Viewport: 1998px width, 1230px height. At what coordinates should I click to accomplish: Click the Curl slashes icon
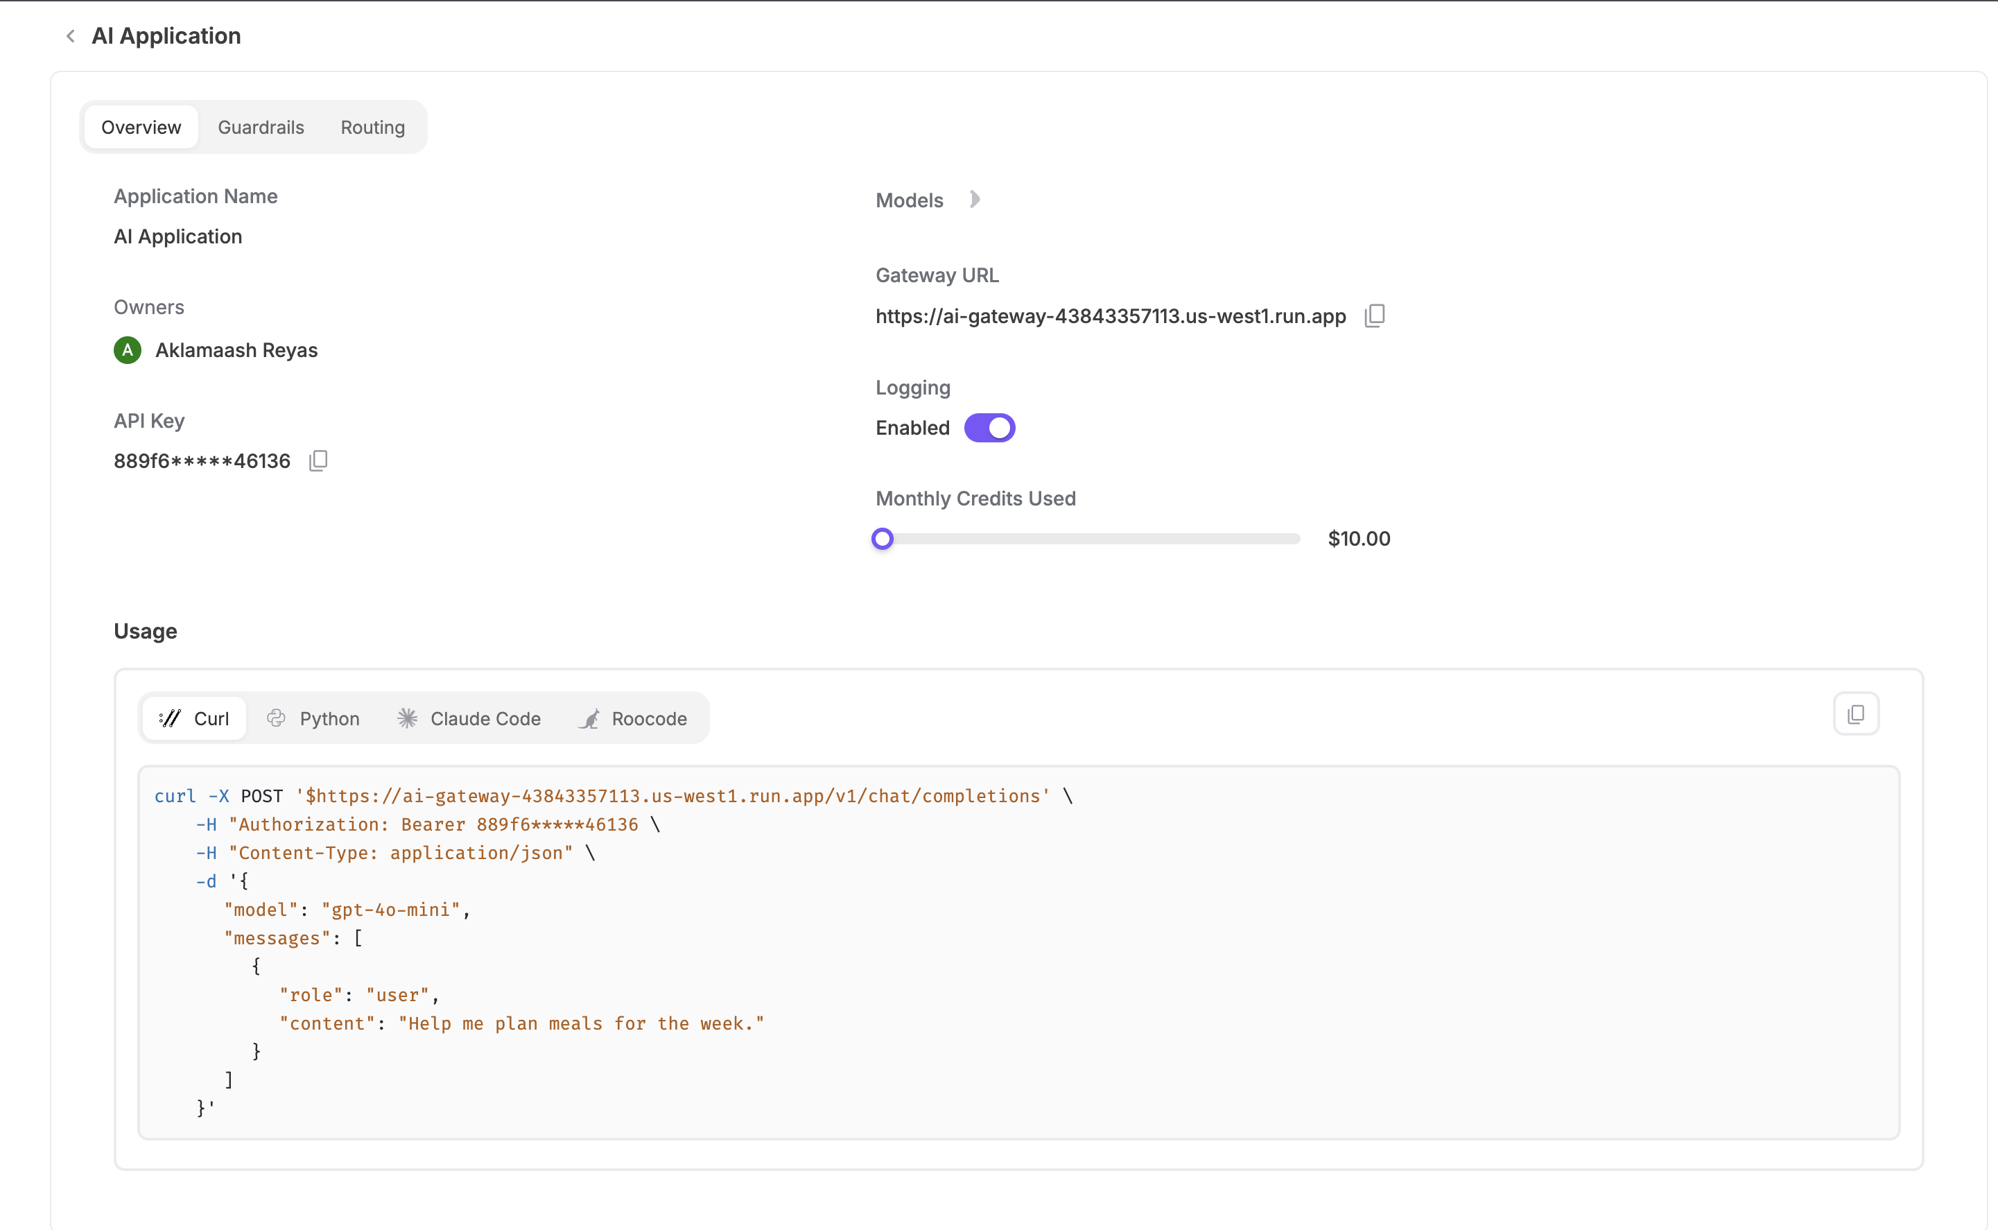170,718
